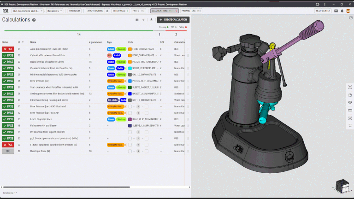Viewport: 354px width, 199px height.
Task: Open the 3D viewer help icon
Action: click(x=351, y=18)
